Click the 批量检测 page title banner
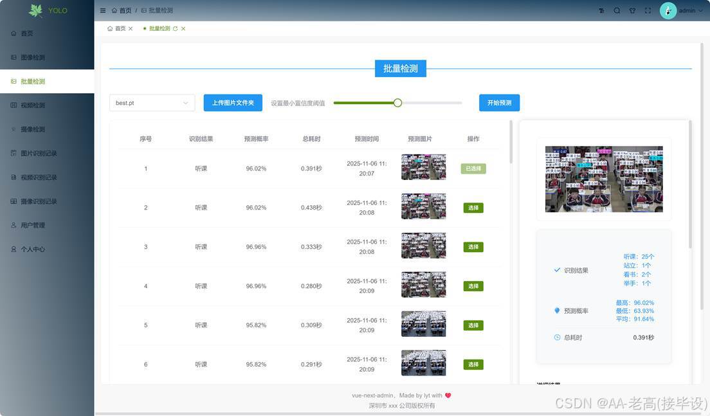Viewport: 710px width, 416px height. 400,68
